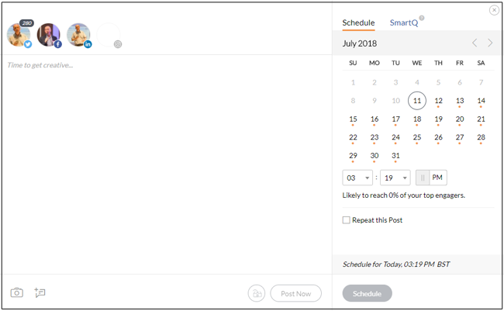Enable the Repeat this Post checkbox
Image resolution: width=504 pixels, height=311 pixels.
pyautogui.click(x=347, y=220)
